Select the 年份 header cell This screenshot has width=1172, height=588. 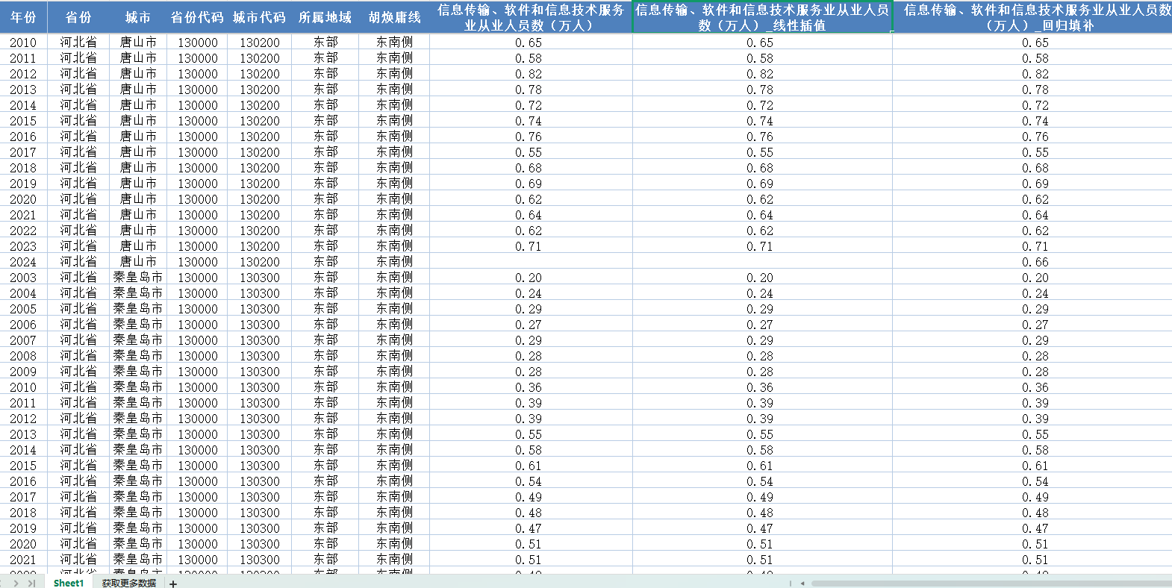tap(23, 17)
